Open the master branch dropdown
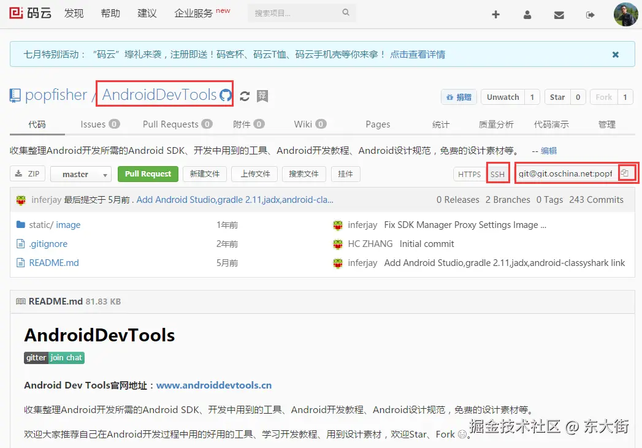 coord(81,174)
